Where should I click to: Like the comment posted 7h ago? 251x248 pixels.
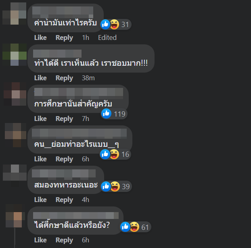(x=40, y=119)
